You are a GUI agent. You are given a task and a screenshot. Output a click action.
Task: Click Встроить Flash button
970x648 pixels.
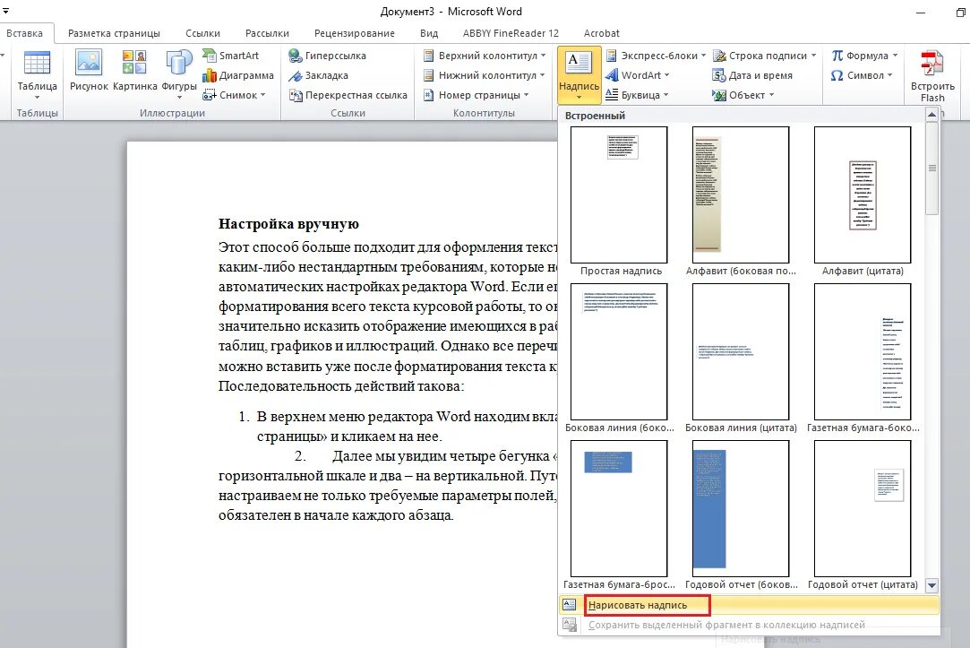click(x=932, y=76)
